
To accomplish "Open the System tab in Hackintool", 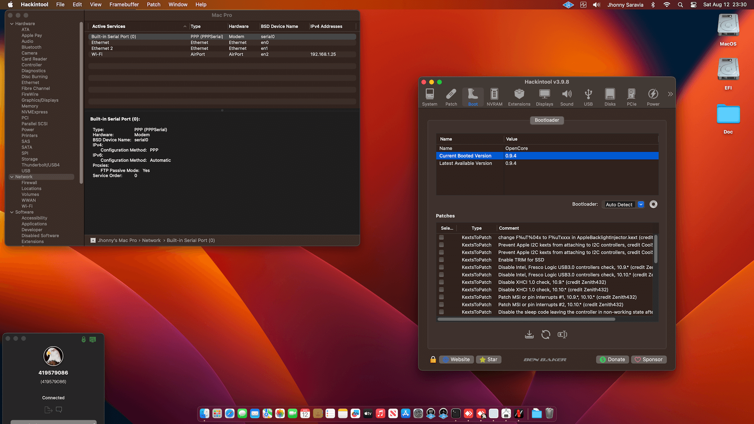I will tap(430, 97).
